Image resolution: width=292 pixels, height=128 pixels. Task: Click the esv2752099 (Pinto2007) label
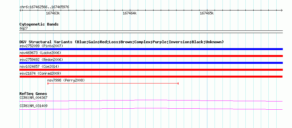[x=41, y=46]
